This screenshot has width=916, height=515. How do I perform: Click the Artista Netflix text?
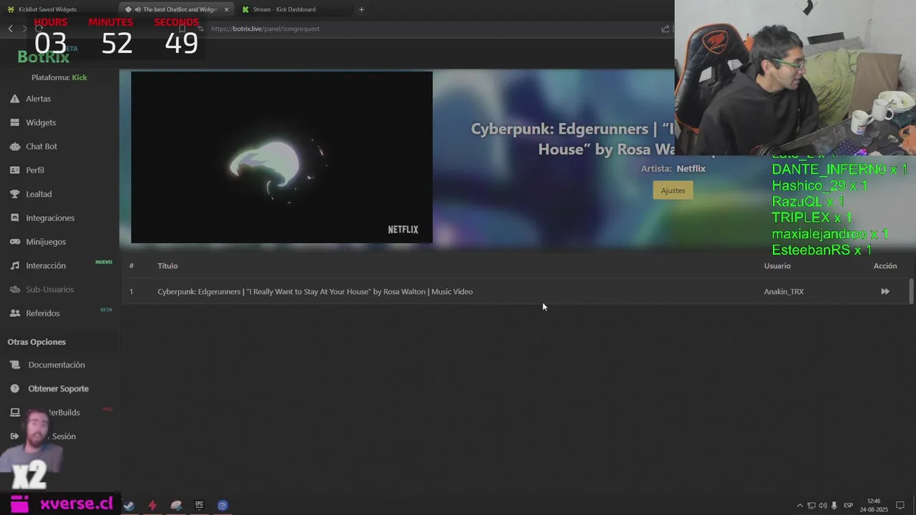pyautogui.click(x=673, y=169)
